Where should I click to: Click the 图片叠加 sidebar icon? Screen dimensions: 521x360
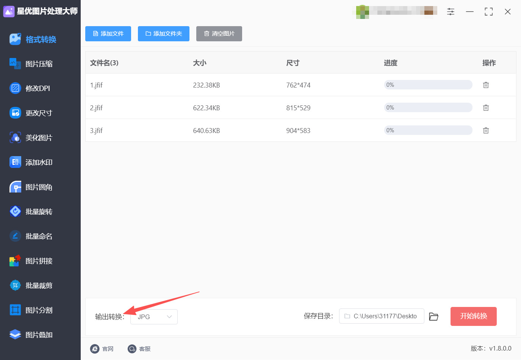click(15, 335)
